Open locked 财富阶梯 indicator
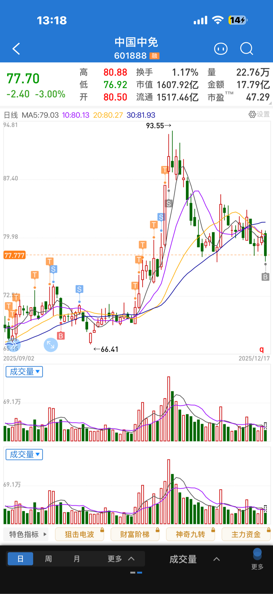This screenshot has width=273, height=594. [x=135, y=534]
